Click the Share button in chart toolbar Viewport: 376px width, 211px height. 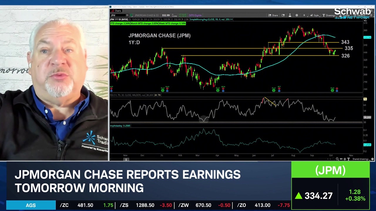[273, 15]
